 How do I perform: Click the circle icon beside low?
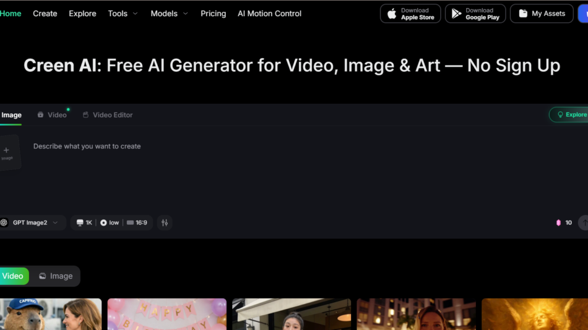click(x=103, y=222)
